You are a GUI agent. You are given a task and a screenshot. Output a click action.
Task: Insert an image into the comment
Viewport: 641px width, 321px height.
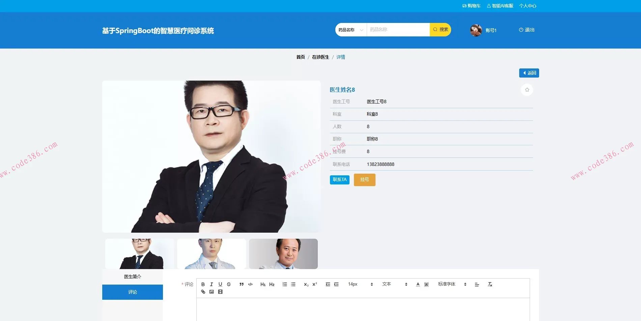pyautogui.click(x=212, y=292)
